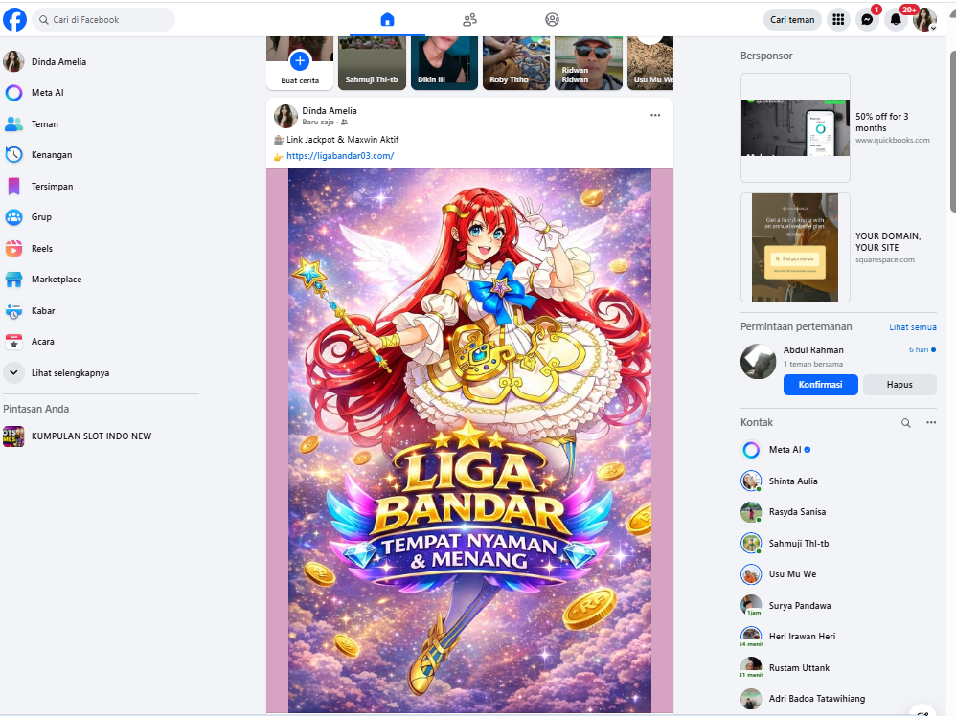
Task: Open Acara events icon
Action: [x=14, y=342]
